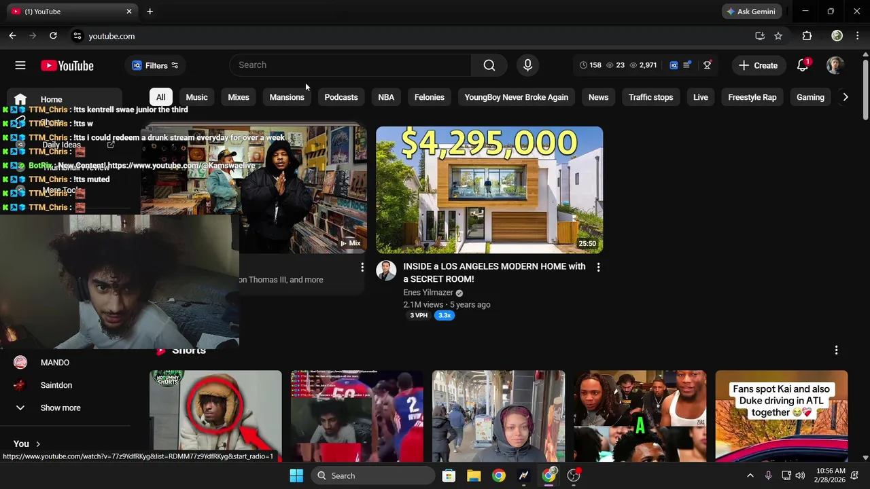Click Ask Gemini button

[x=752, y=12]
